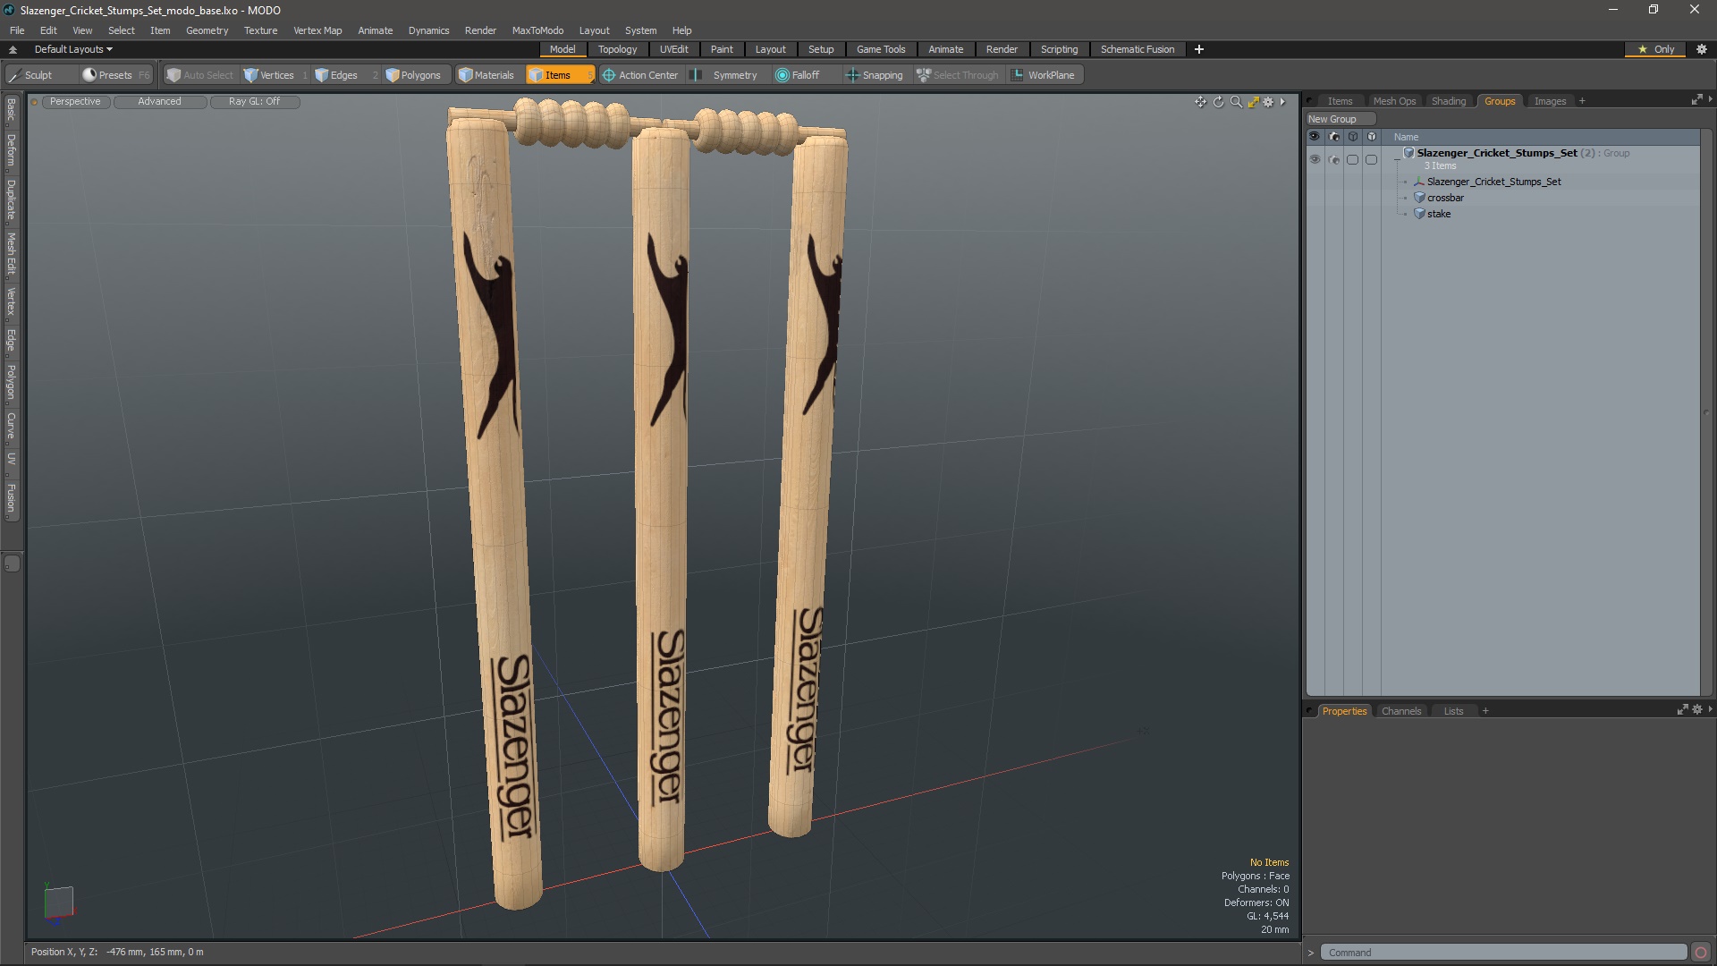Viewport: 1717px width, 966px height.
Task: Select the Sculpt tool
Action: click(31, 75)
